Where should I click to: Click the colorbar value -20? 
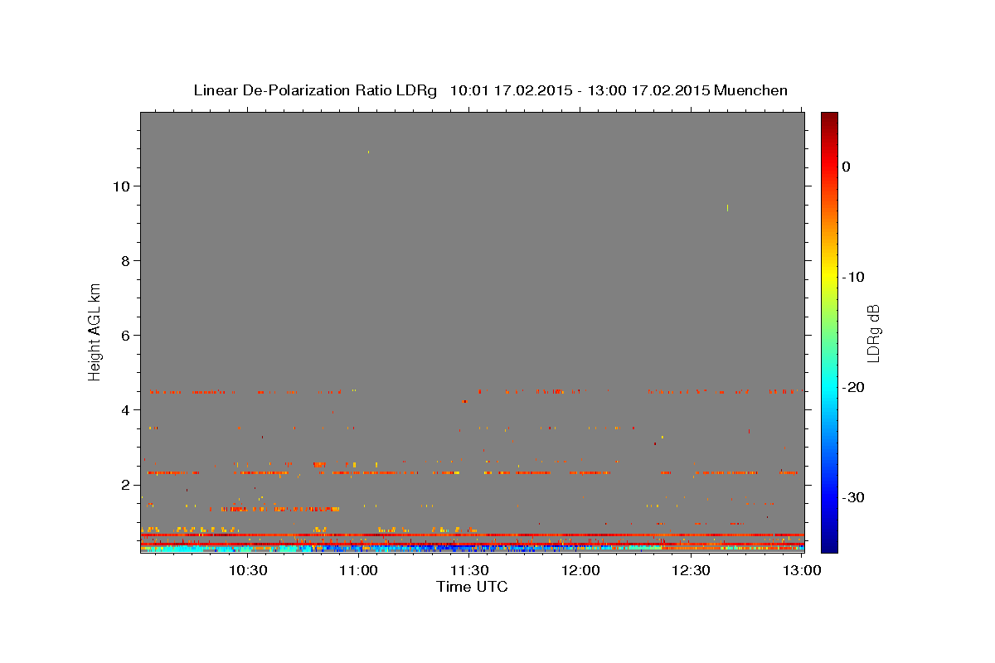click(854, 387)
